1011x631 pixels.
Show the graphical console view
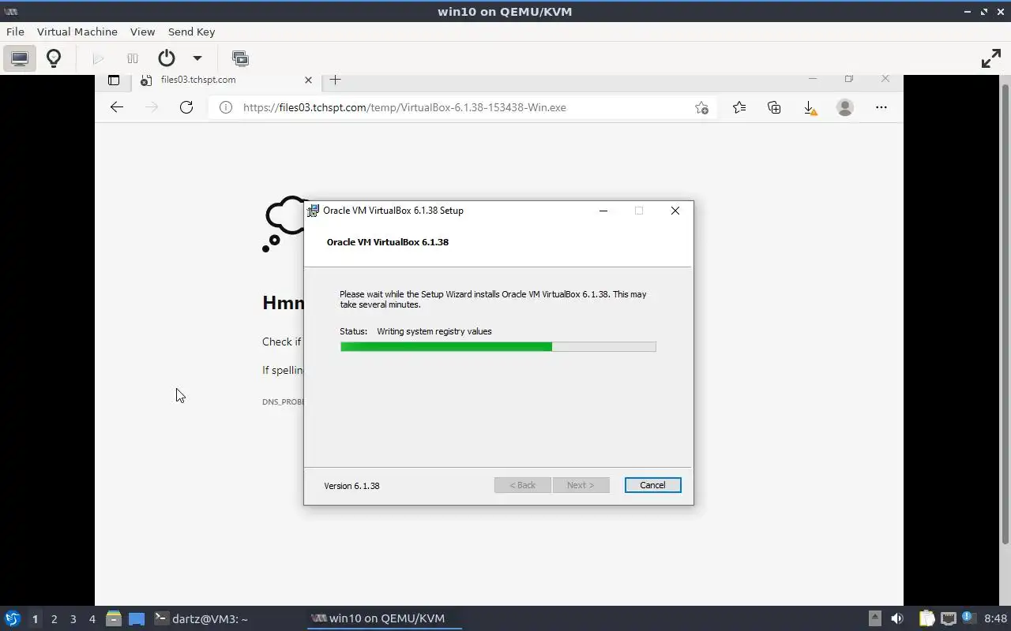point(20,58)
